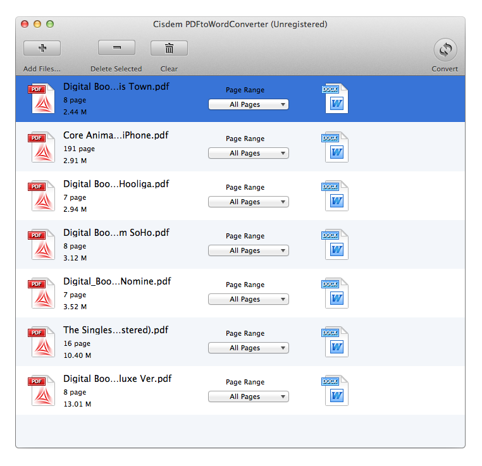Select file name The Singles...stered).pdf
The height and width of the screenshot is (466, 482).
point(116,330)
